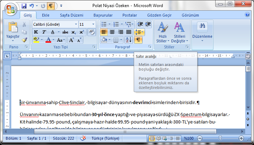The image size is (254, 145).
Task: Click Grow Font icon
Action: [x=71, y=40]
